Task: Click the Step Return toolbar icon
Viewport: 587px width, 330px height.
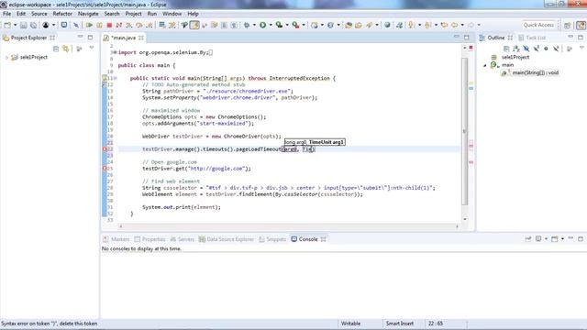Action: (149, 25)
